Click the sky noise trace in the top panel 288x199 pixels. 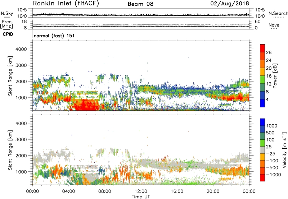pyautogui.click(x=141, y=15)
